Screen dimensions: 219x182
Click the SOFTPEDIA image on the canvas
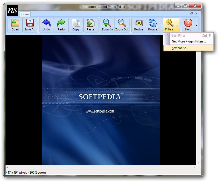tap(101, 100)
